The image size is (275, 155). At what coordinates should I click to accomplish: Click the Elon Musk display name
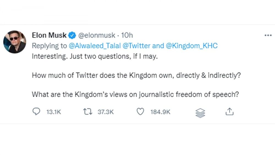(49, 35)
